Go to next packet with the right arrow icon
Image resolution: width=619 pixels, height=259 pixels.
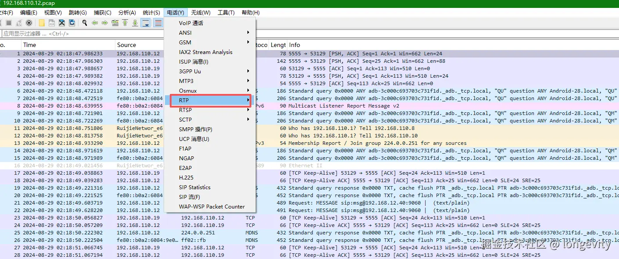coord(105,23)
